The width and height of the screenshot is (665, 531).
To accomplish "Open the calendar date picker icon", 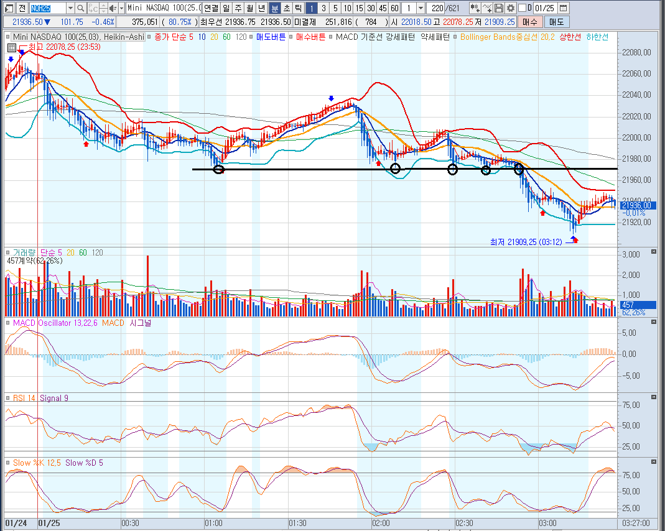I will (563, 7).
